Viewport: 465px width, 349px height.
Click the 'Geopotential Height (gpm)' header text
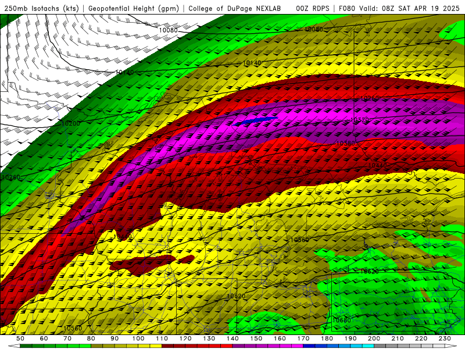pos(134,9)
